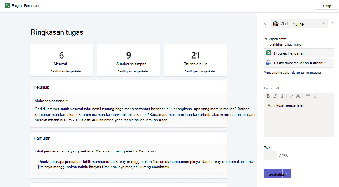Click the Makanan astronaut instruction title
The height and width of the screenshot is (187, 339).
coord(51,101)
